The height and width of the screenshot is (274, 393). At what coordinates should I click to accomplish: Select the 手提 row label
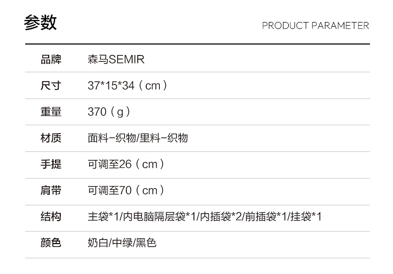tap(51, 164)
